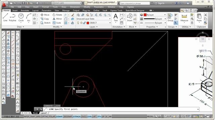The image size is (215, 120).
Task: Toggle ORTHO mode in status bar
Action: [x=45, y=116]
